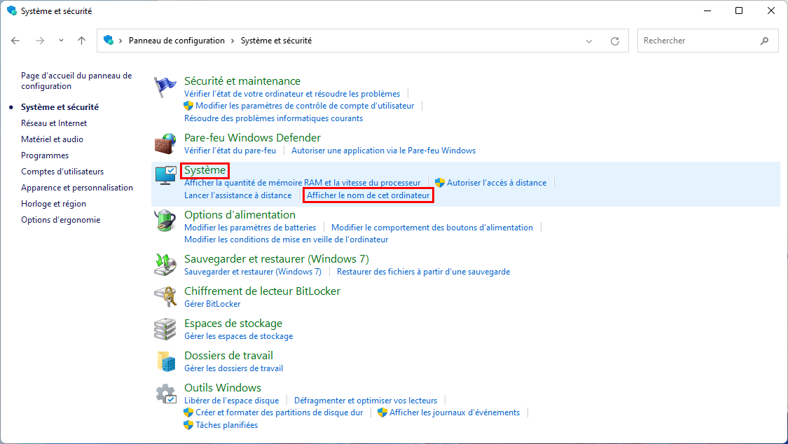This screenshot has height=444, width=788.
Task: Click Gérer les dossiers de travail
Action: pyautogui.click(x=233, y=368)
